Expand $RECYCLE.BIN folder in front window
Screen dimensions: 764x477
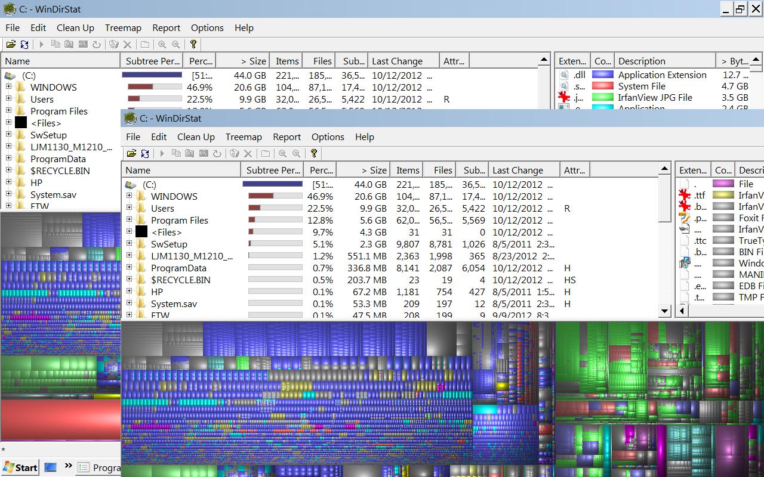tap(129, 279)
